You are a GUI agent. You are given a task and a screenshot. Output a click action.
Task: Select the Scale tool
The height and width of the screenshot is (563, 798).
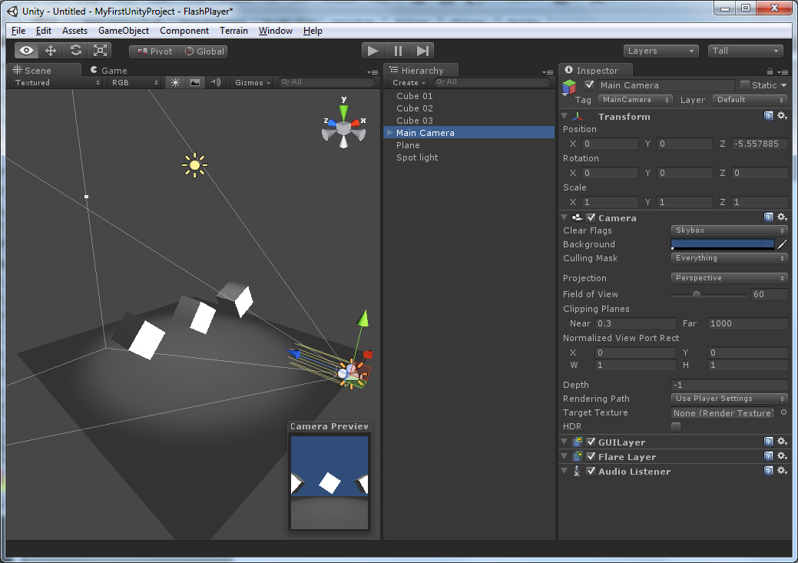pos(100,51)
